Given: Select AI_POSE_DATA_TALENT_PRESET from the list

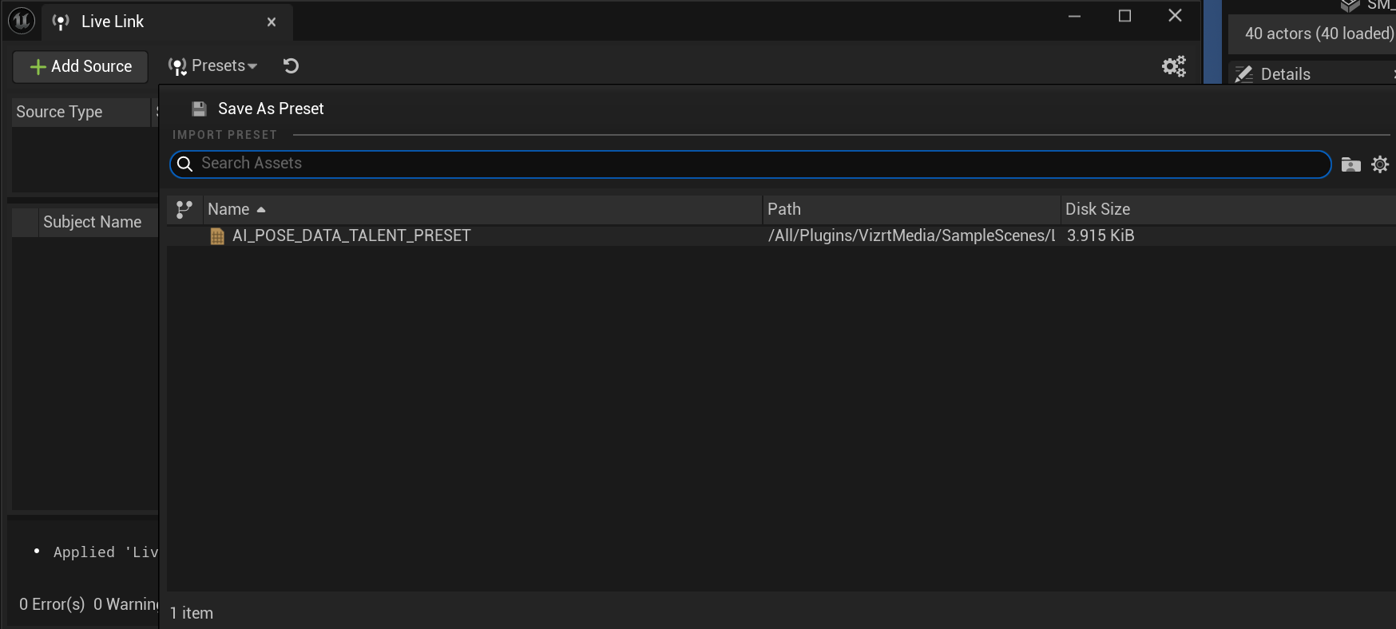Looking at the screenshot, I should [351, 235].
